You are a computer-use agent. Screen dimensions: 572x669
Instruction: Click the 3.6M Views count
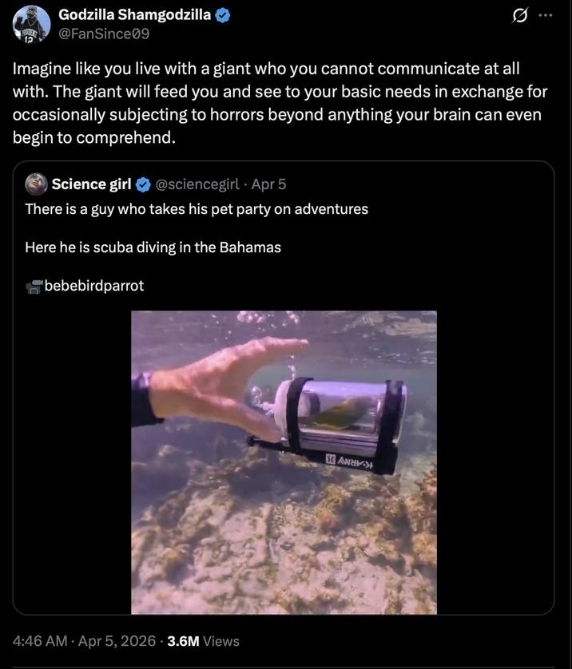point(203,641)
